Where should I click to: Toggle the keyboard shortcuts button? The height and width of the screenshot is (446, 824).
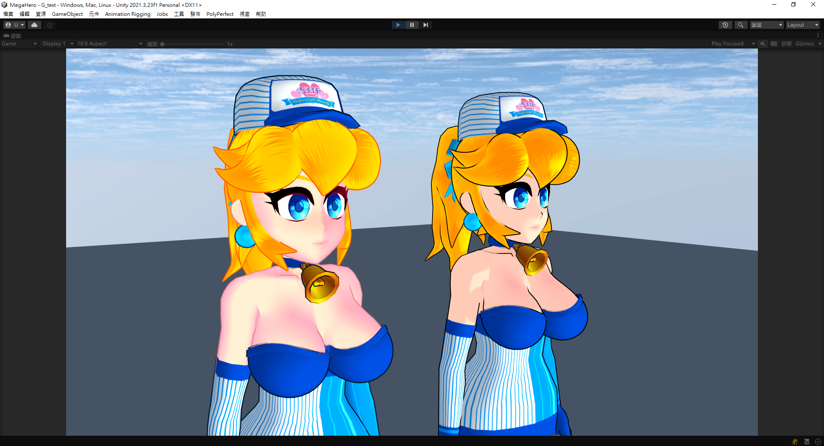774,44
